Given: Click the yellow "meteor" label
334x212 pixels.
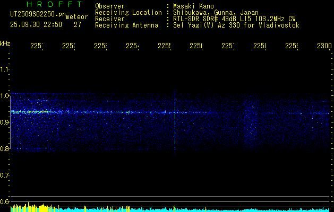Looking at the screenshot, I should click(x=77, y=17).
